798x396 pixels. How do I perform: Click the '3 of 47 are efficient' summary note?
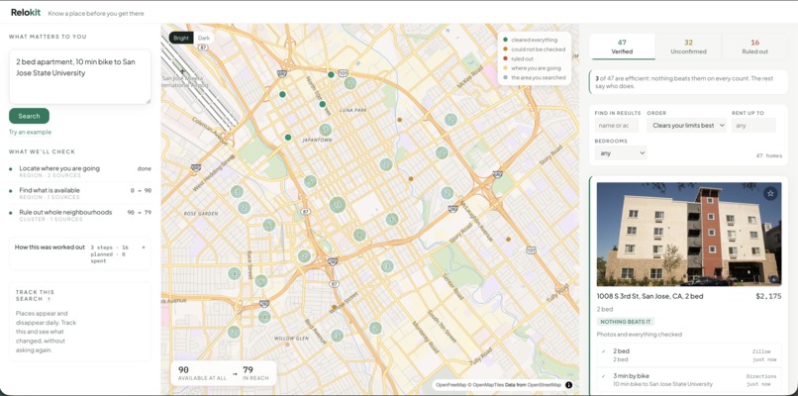688,82
